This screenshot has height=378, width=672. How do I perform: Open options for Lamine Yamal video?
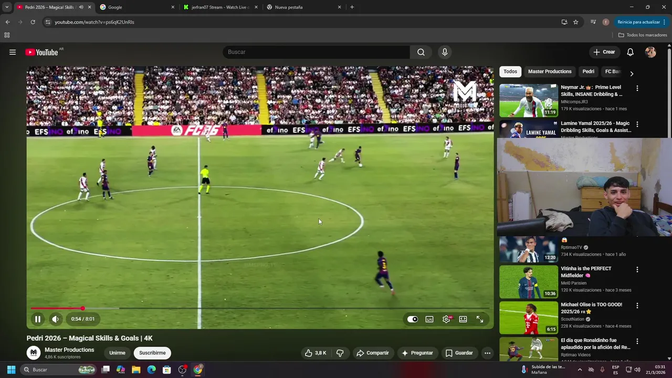coord(637,124)
